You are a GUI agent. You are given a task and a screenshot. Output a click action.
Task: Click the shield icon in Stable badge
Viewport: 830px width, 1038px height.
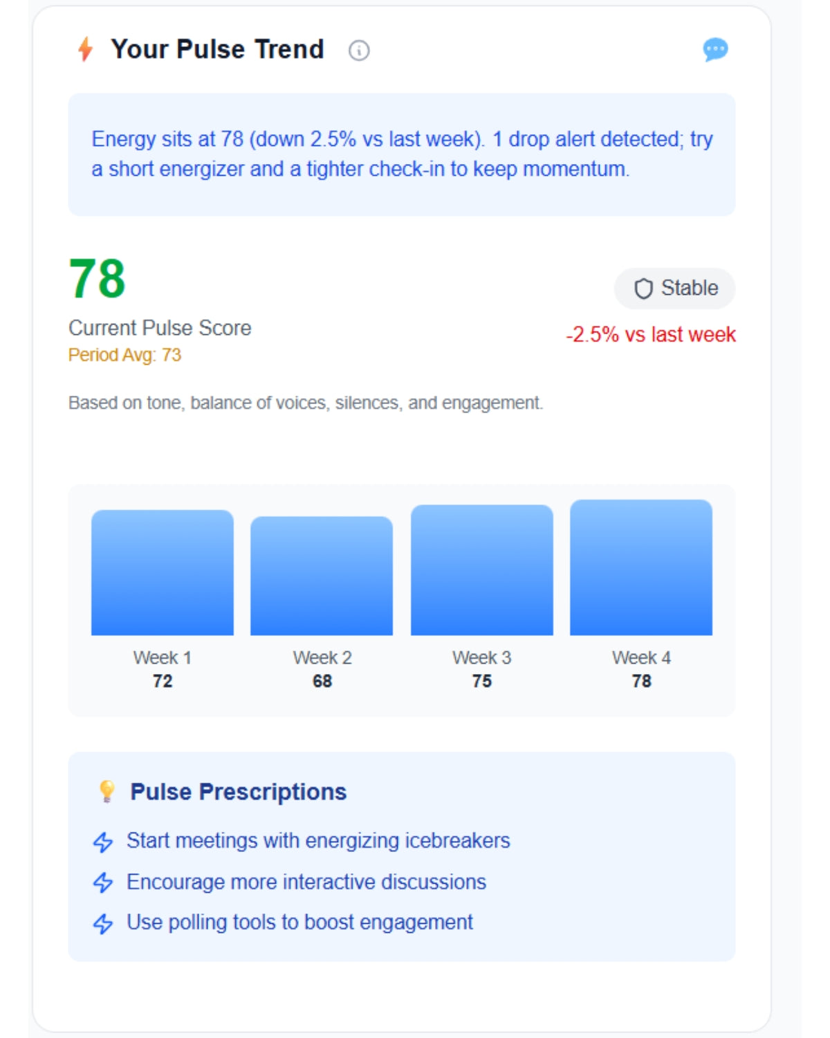[643, 289]
